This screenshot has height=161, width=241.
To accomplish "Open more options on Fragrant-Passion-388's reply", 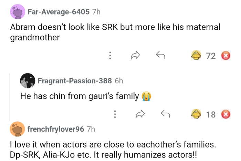I will (x=115, y=114).
